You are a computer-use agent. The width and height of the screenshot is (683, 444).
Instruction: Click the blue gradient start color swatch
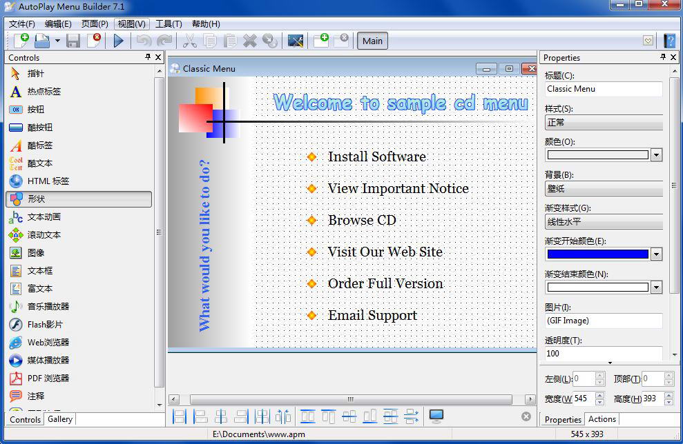pyautogui.click(x=597, y=254)
